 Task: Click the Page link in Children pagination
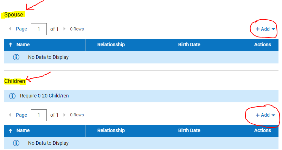click(21, 115)
